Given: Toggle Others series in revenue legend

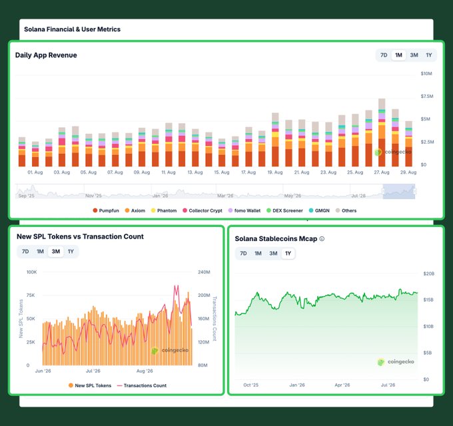Looking at the screenshot, I should point(346,210).
